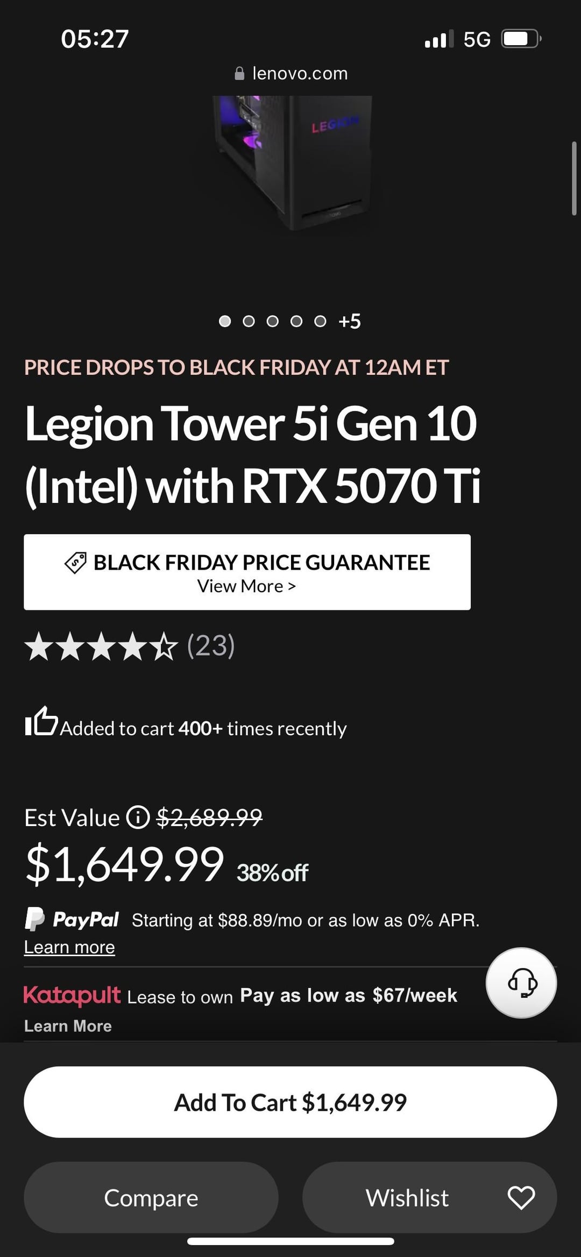Tap the Katapult logo
The height and width of the screenshot is (1257, 581).
coord(72,995)
